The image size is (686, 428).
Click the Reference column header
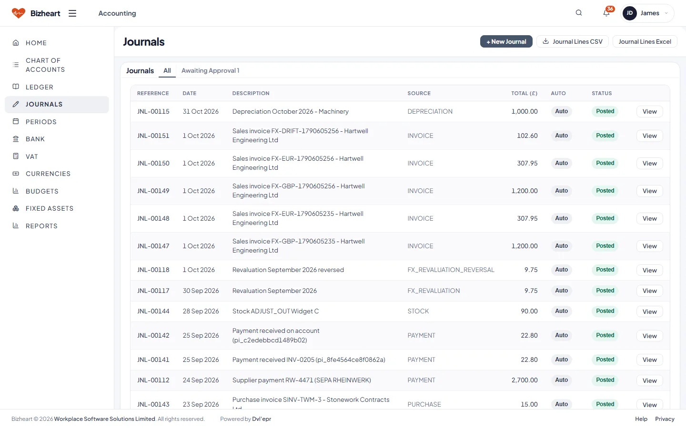(x=153, y=93)
